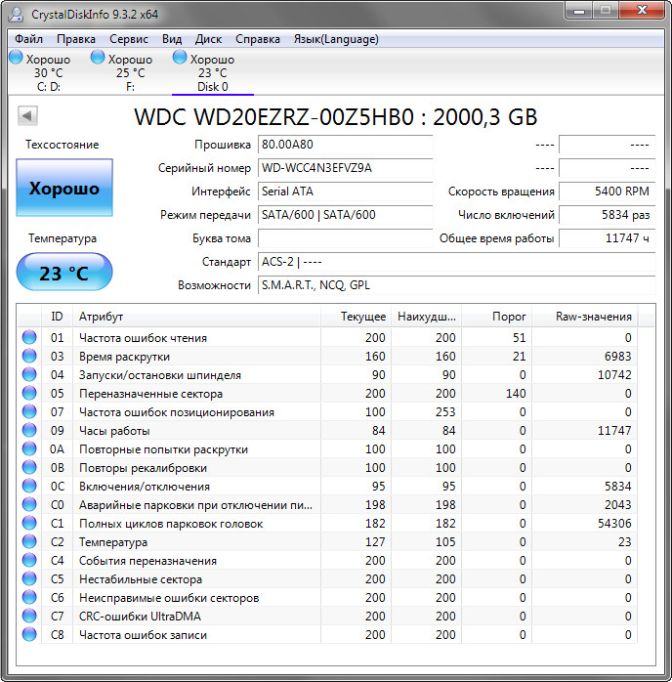
Task: Switch to the 25 °C F: disk tab
Action: 131,72
